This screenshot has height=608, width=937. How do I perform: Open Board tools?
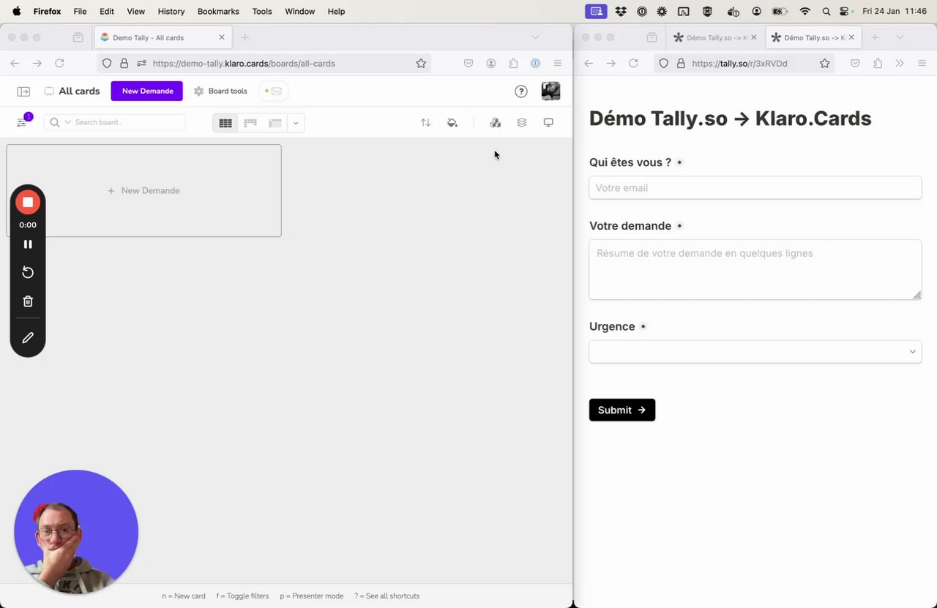[220, 91]
